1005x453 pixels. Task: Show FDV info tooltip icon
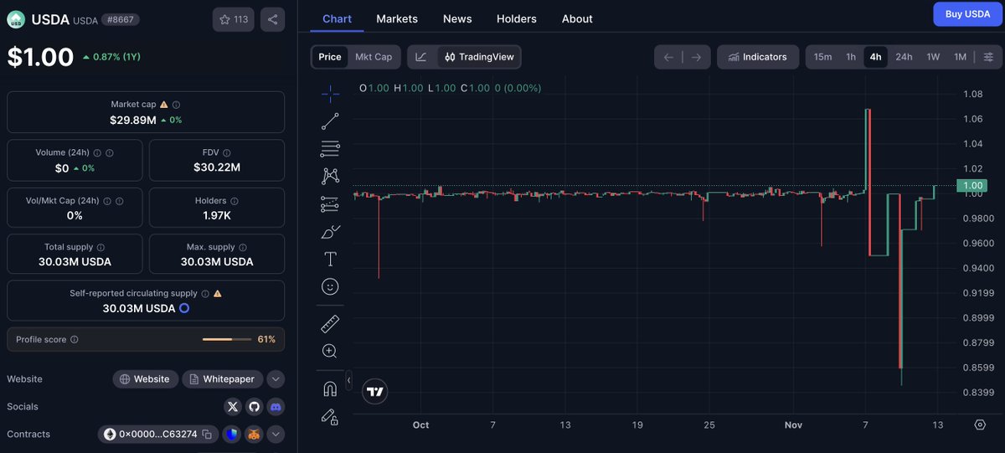[227, 153]
